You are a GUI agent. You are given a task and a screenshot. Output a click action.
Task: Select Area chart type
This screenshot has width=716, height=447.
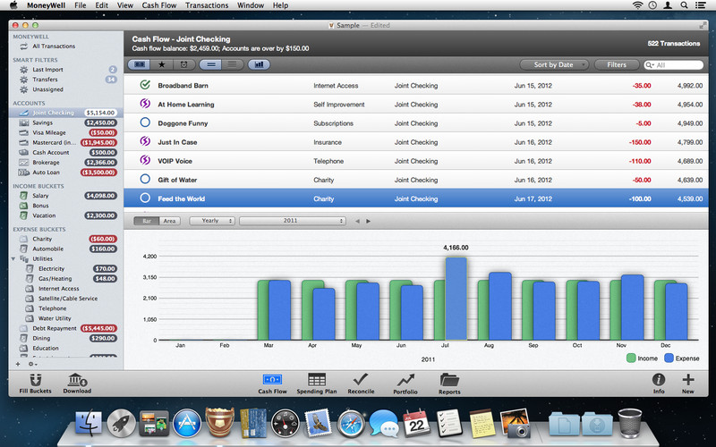pyautogui.click(x=170, y=221)
